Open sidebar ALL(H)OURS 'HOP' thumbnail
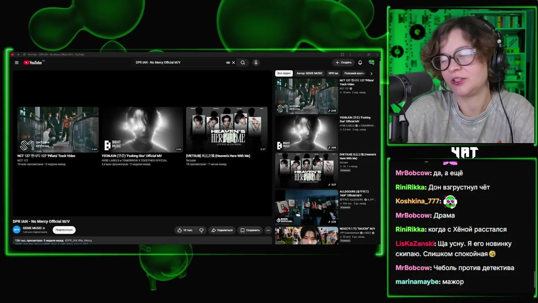 pyautogui.click(x=306, y=207)
